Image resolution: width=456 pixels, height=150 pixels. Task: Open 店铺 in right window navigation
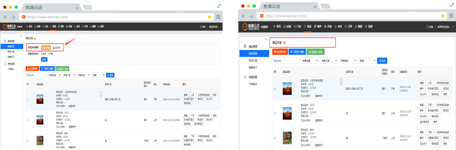click(x=287, y=26)
